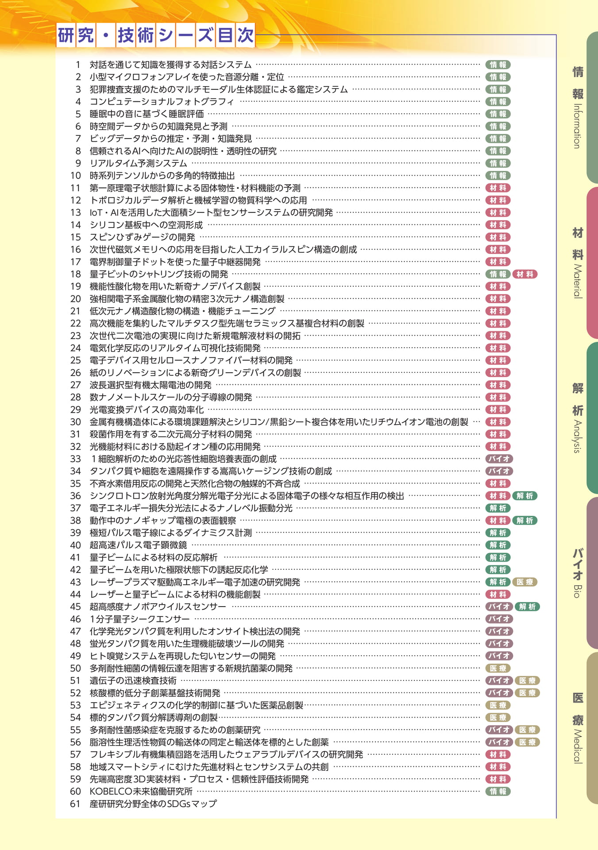This screenshot has height=850, width=598.
Task: Click the 研究・技術シーズ目次 page heading
Action: [156, 35]
